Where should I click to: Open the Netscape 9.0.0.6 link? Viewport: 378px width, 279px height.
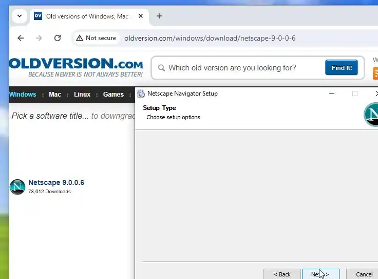(x=56, y=182)
